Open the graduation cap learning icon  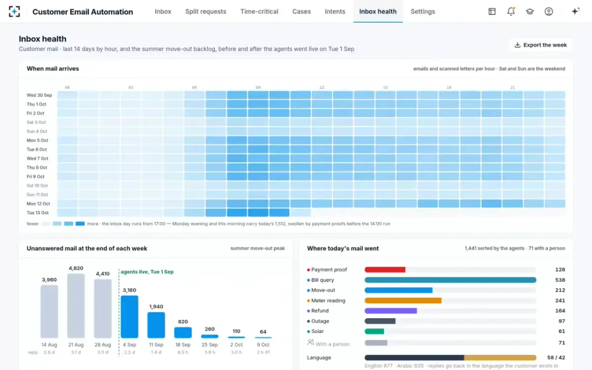(x=530, y=11)
